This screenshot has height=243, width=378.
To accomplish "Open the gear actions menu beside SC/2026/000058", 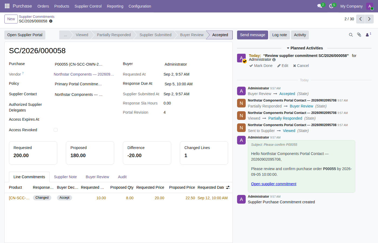I will pyautogui.click(x=51, y=21).
